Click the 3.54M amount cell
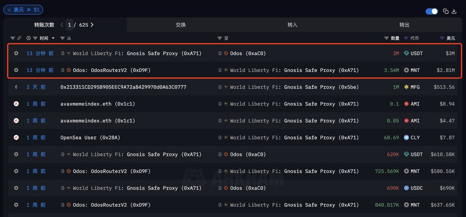466x217 pixels. pyautogui.click(x=391, y=70)
